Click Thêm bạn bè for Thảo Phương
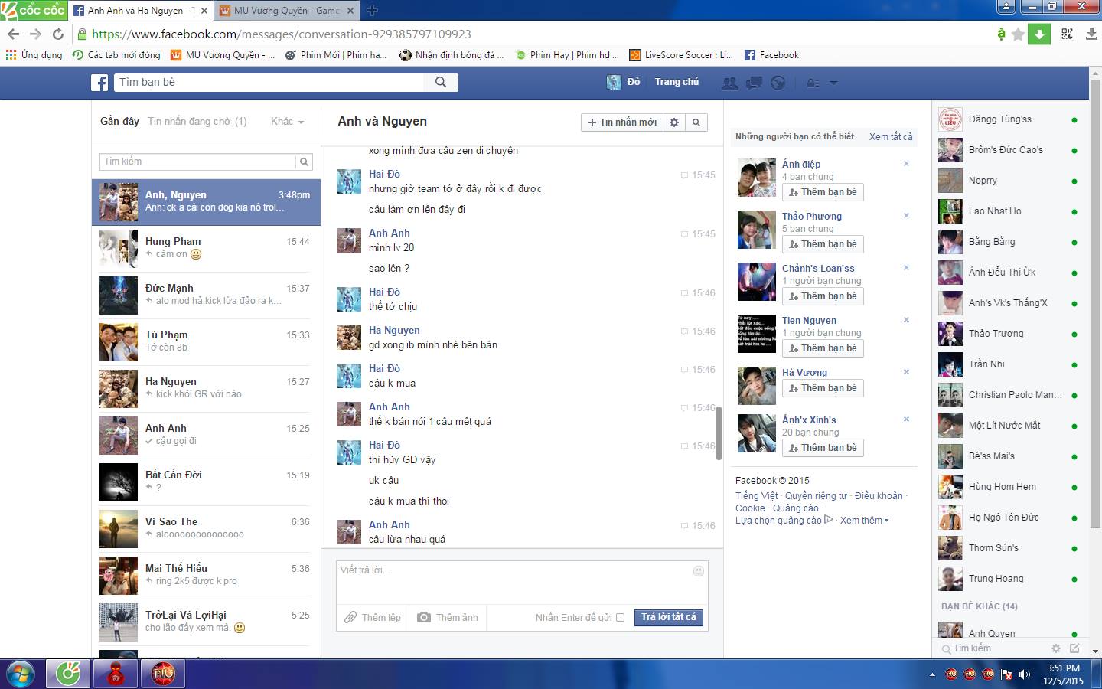 [823, 244]
